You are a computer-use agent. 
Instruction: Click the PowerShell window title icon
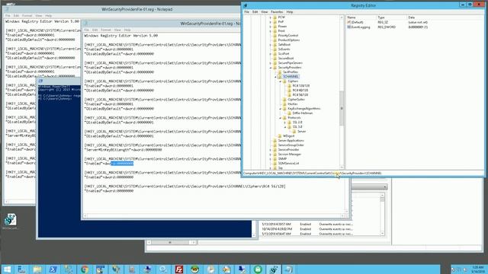point(40,81)
